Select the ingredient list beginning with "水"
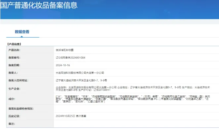 point(133,99)
